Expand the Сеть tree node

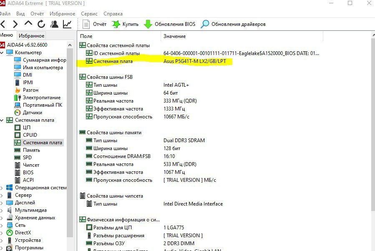2,225
